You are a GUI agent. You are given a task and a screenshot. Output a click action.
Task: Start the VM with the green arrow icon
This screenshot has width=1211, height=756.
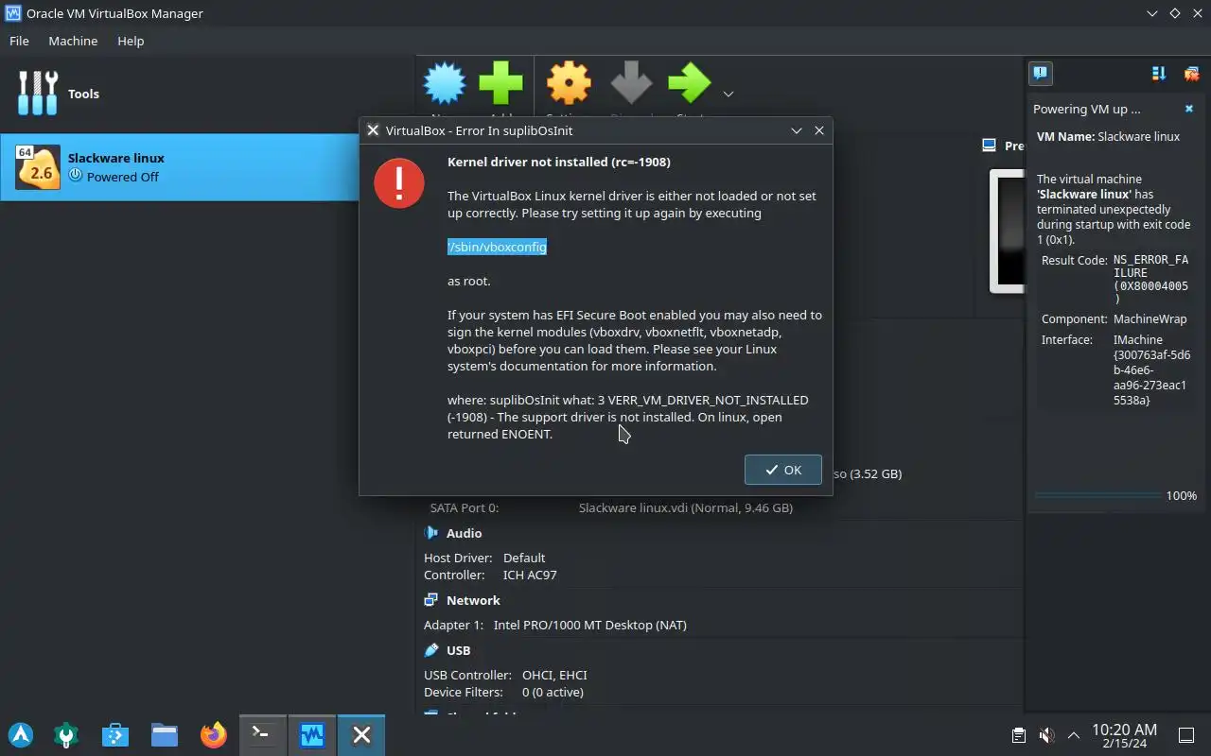click(x=690, y=83)
